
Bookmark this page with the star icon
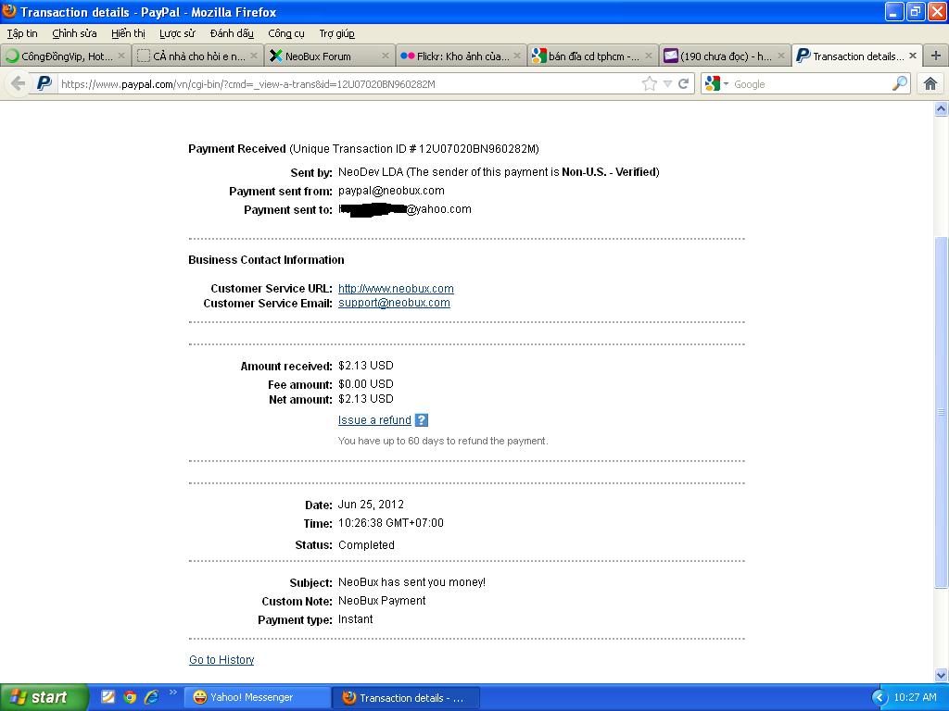tap(650, 84)
